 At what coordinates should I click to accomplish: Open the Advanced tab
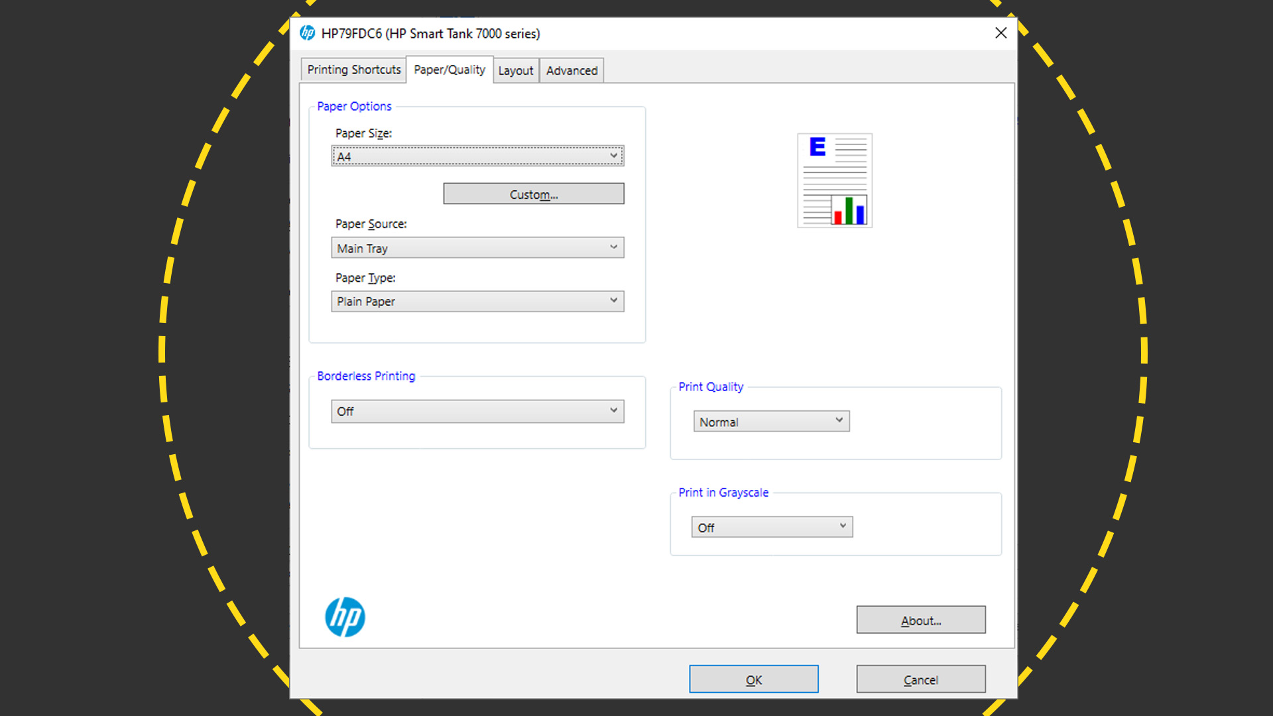572,70
